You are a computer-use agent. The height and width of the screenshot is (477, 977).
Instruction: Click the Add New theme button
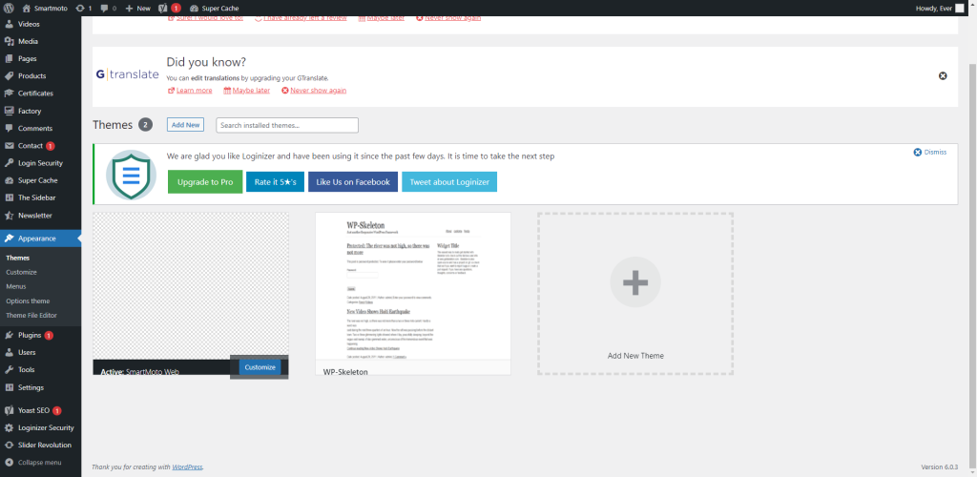pyautogui.click(x=185, y=125)
